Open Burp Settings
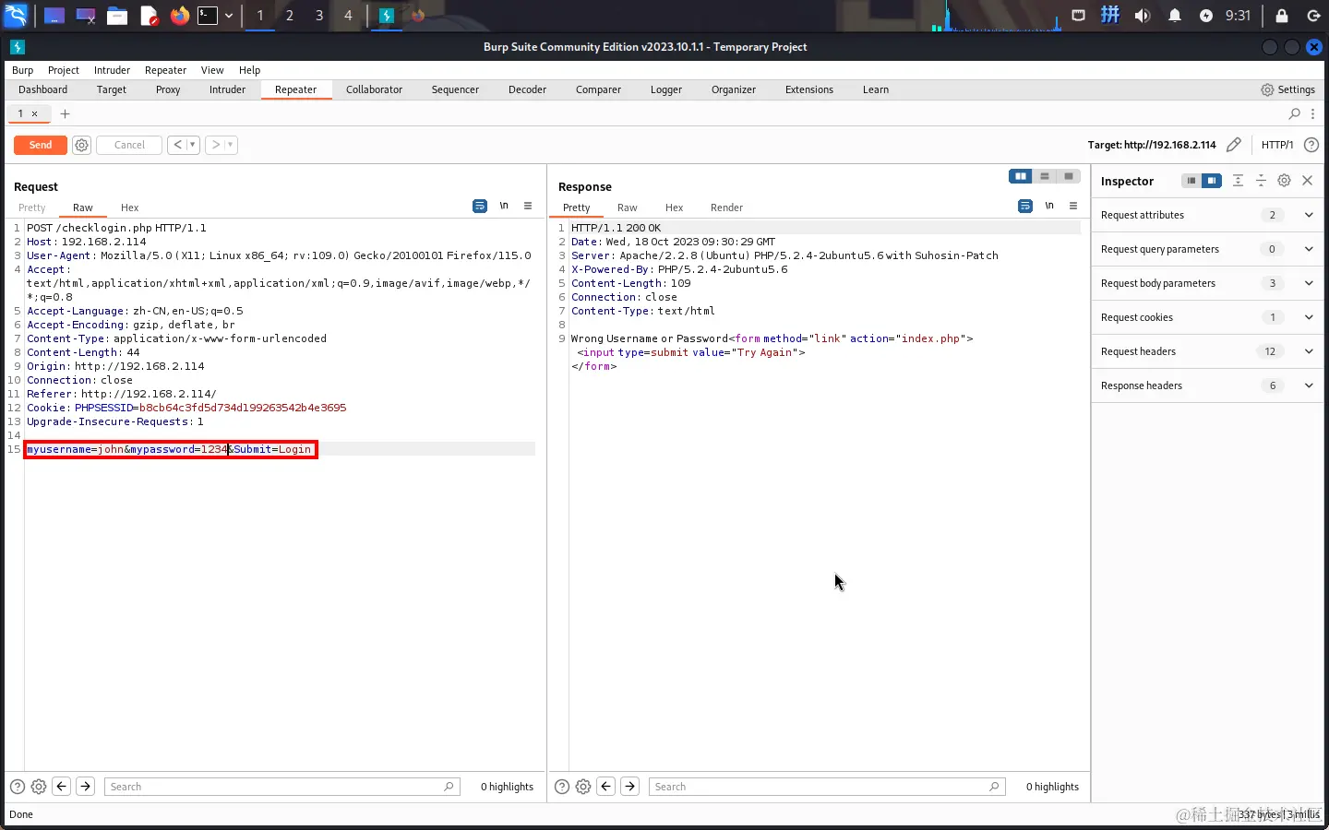1329x830 pixels. coord(1287,89)
